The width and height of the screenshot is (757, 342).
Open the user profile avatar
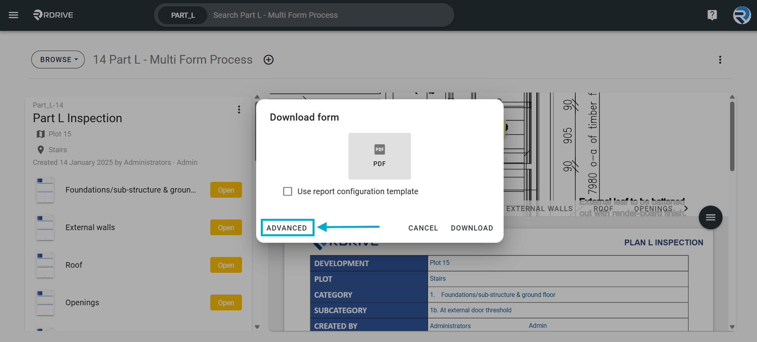[x=742, y=15]
